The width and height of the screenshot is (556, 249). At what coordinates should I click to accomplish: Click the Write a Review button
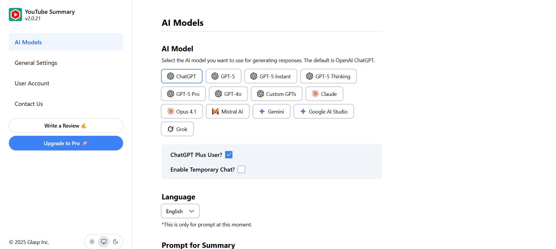66,126
